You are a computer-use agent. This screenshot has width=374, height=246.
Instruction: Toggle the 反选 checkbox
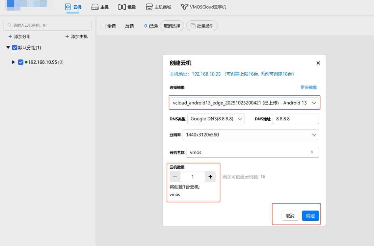121,26
